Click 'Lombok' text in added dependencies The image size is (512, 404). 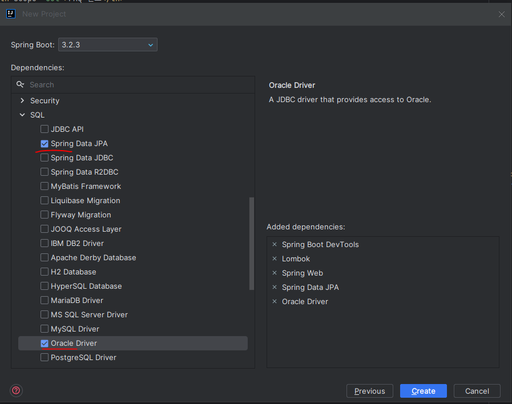coord(296,259)
